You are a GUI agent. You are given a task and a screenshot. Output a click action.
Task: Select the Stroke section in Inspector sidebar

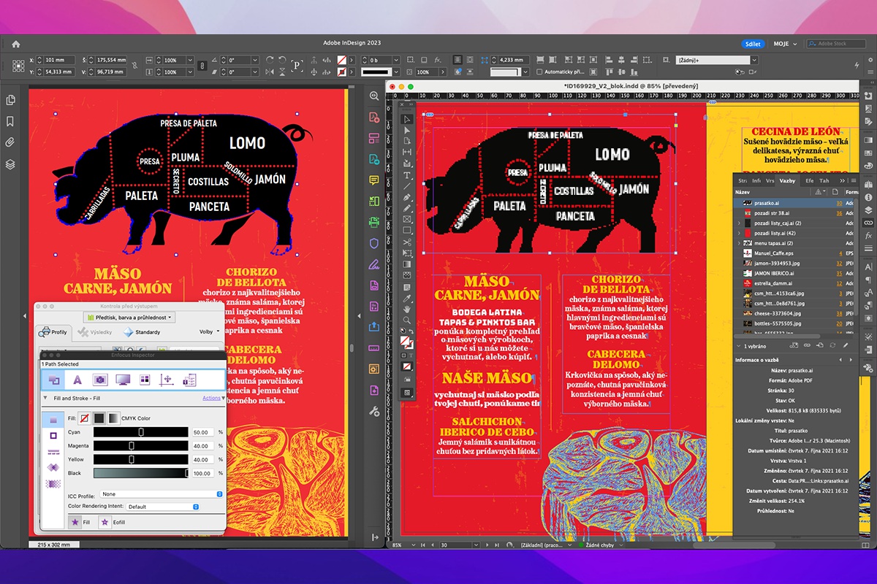pos(53,435)
